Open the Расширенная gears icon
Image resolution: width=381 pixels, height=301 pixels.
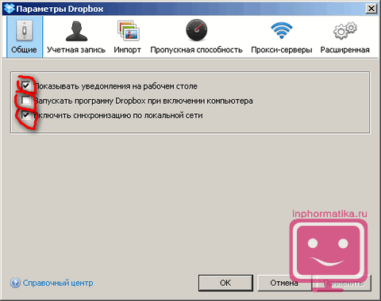coord(345,31)
